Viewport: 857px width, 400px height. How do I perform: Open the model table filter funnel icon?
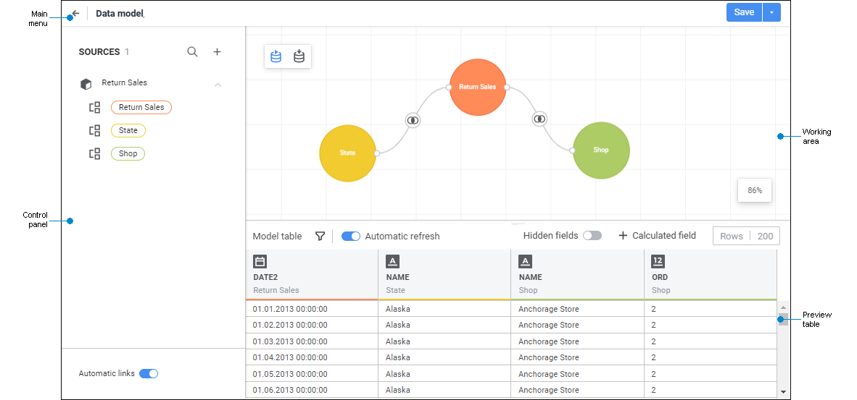320,236
